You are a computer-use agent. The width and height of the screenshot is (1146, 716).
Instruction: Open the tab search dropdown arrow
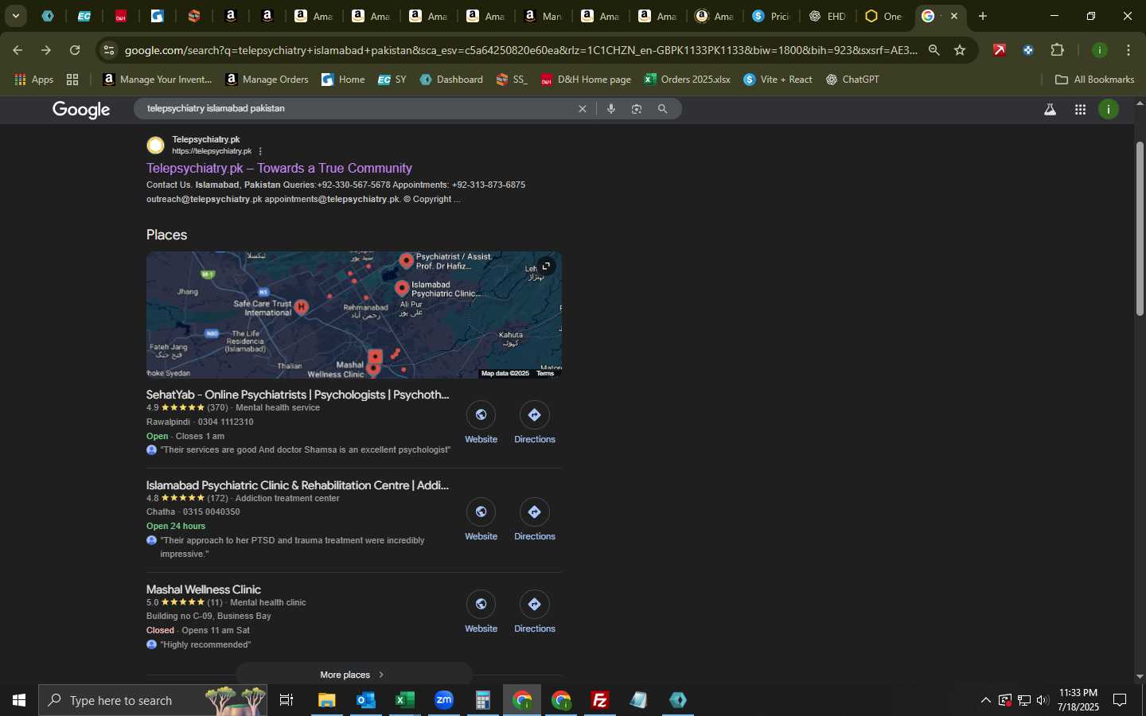pyautogui.click(x=15, y=16)
